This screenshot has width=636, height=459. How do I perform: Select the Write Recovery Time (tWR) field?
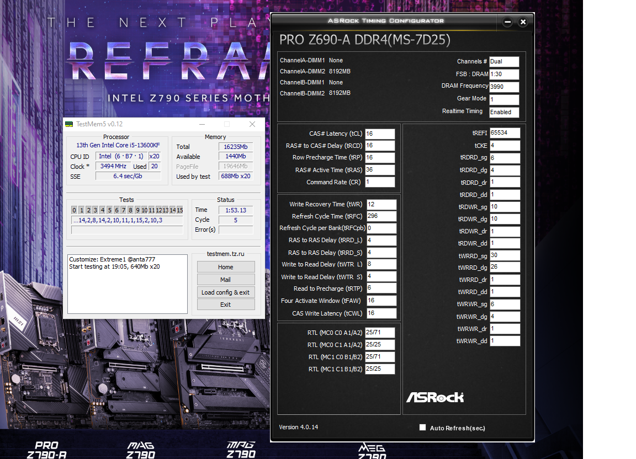click(381, 204)
